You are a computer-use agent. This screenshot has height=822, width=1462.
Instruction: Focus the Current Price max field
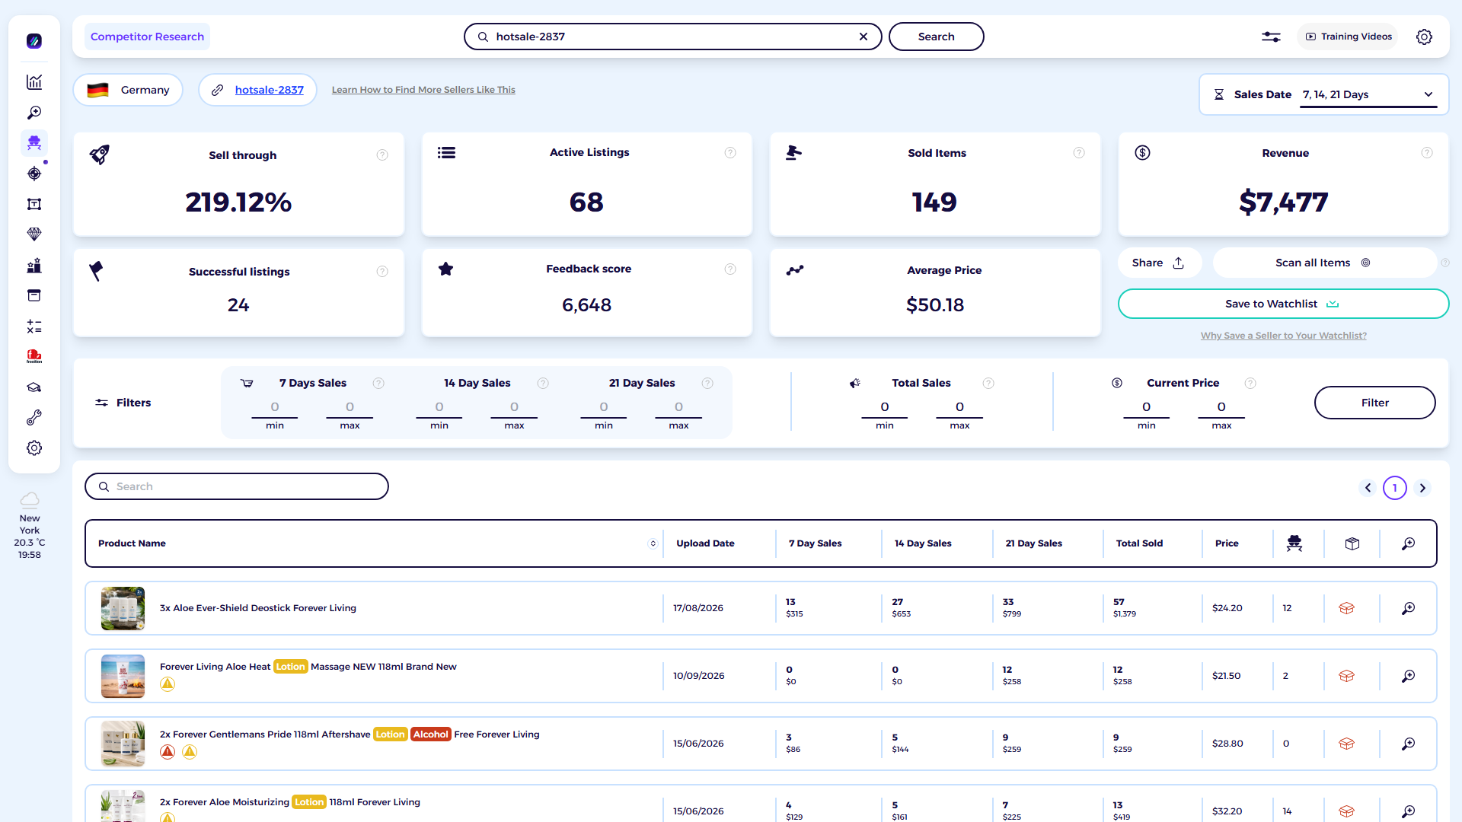tap(1221, 407)
